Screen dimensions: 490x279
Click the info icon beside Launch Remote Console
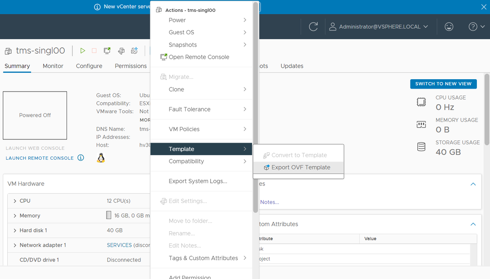(x=81, y=158)
